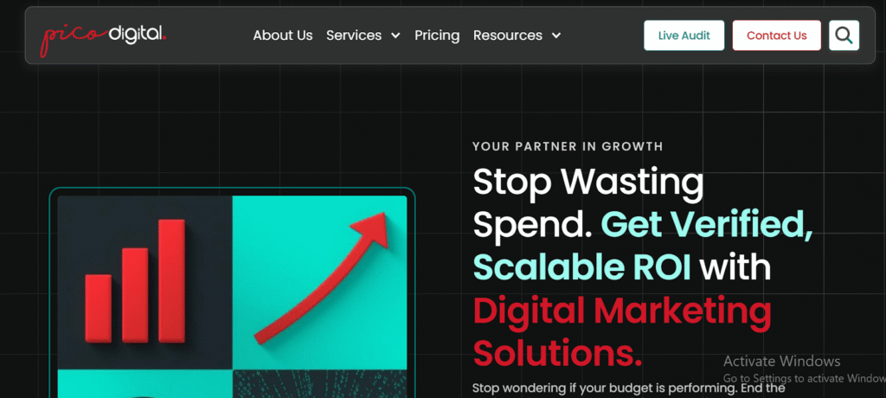The width and height of the screenshot is (886, 398).
Task: Click the Activate Windows watermark text
Action: pos(781,361)
